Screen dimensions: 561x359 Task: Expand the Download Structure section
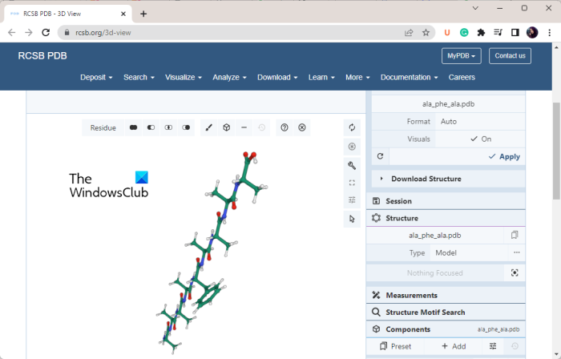tap(448, 179)
